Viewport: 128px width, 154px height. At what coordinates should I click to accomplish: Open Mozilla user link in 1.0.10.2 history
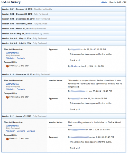(x=74, y=66)
